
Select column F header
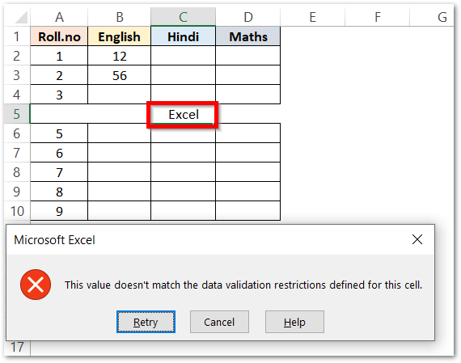(x=377, y=17)
